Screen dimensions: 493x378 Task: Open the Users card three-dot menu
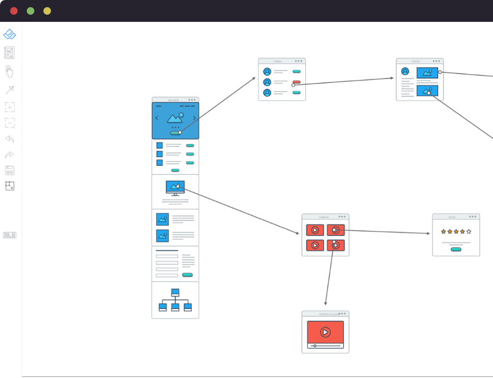click(299, 61)
